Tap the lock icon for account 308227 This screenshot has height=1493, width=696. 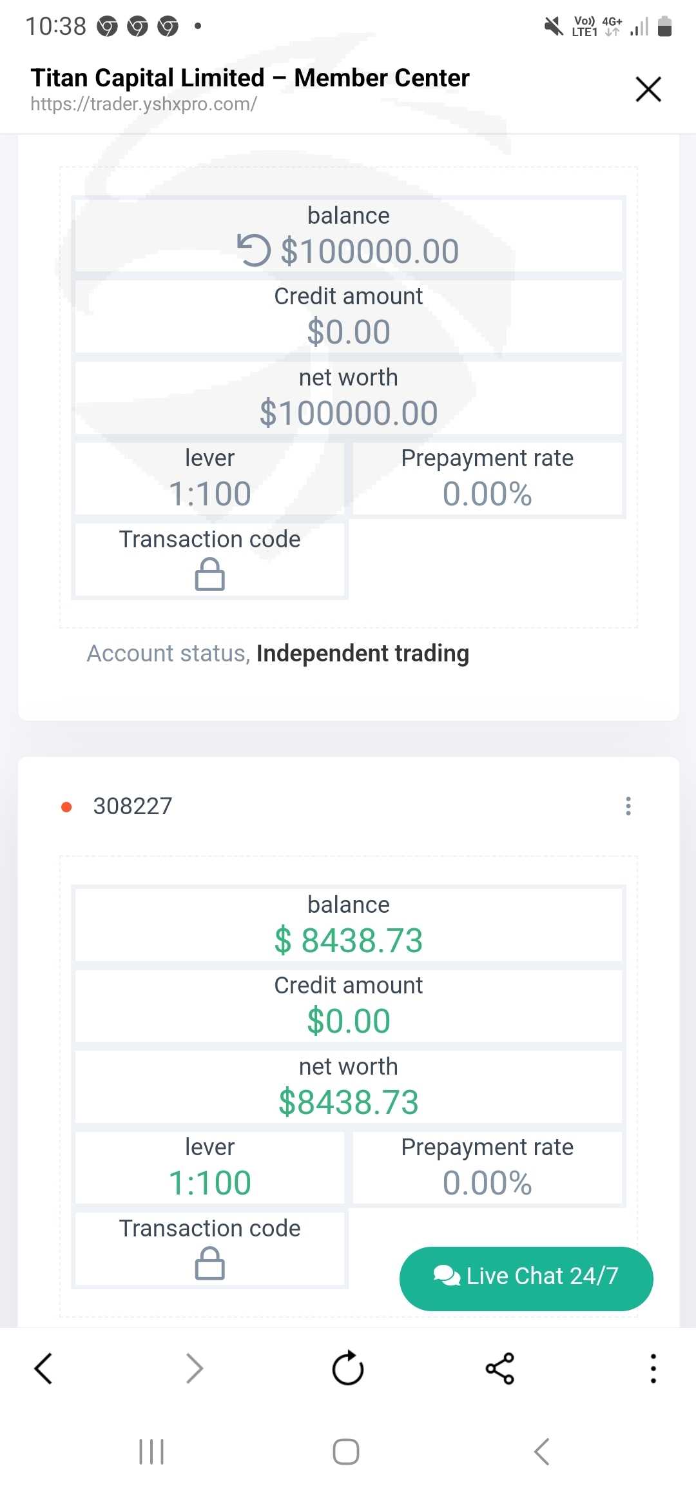209,1262
